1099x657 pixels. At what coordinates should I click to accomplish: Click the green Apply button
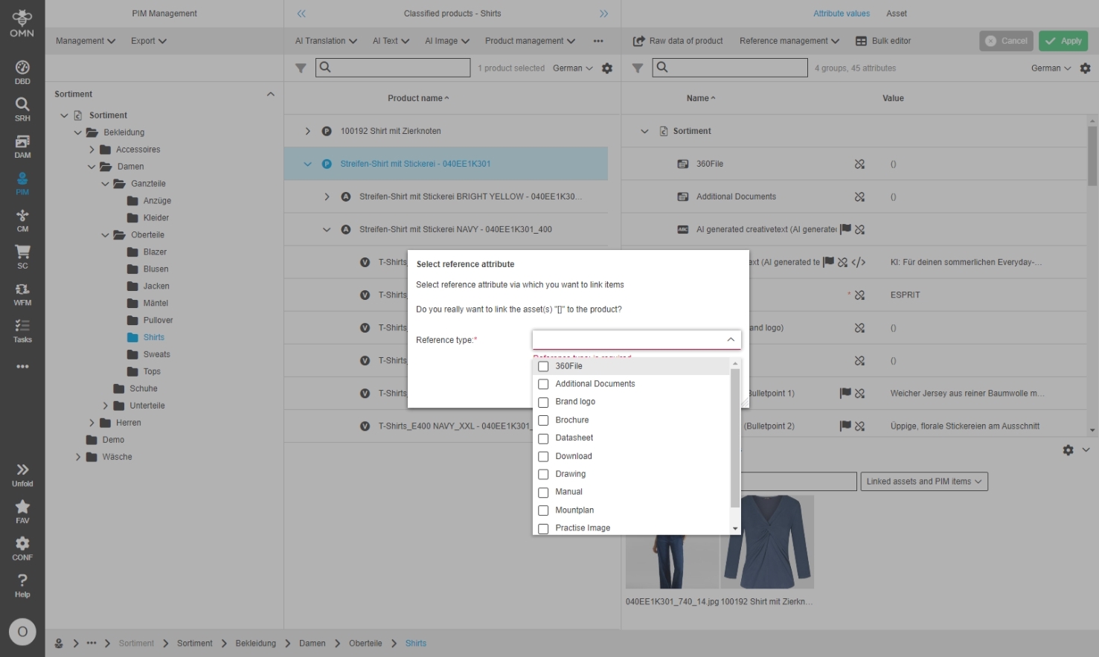1063,41
